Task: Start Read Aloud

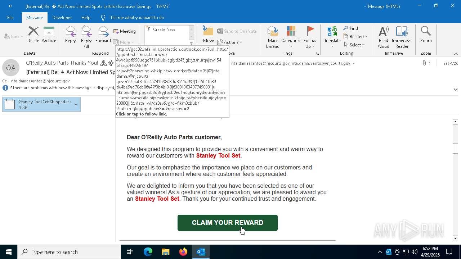Action: [x=384, y=37]
